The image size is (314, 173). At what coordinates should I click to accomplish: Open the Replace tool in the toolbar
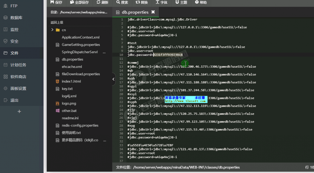(x=142, y=2)
